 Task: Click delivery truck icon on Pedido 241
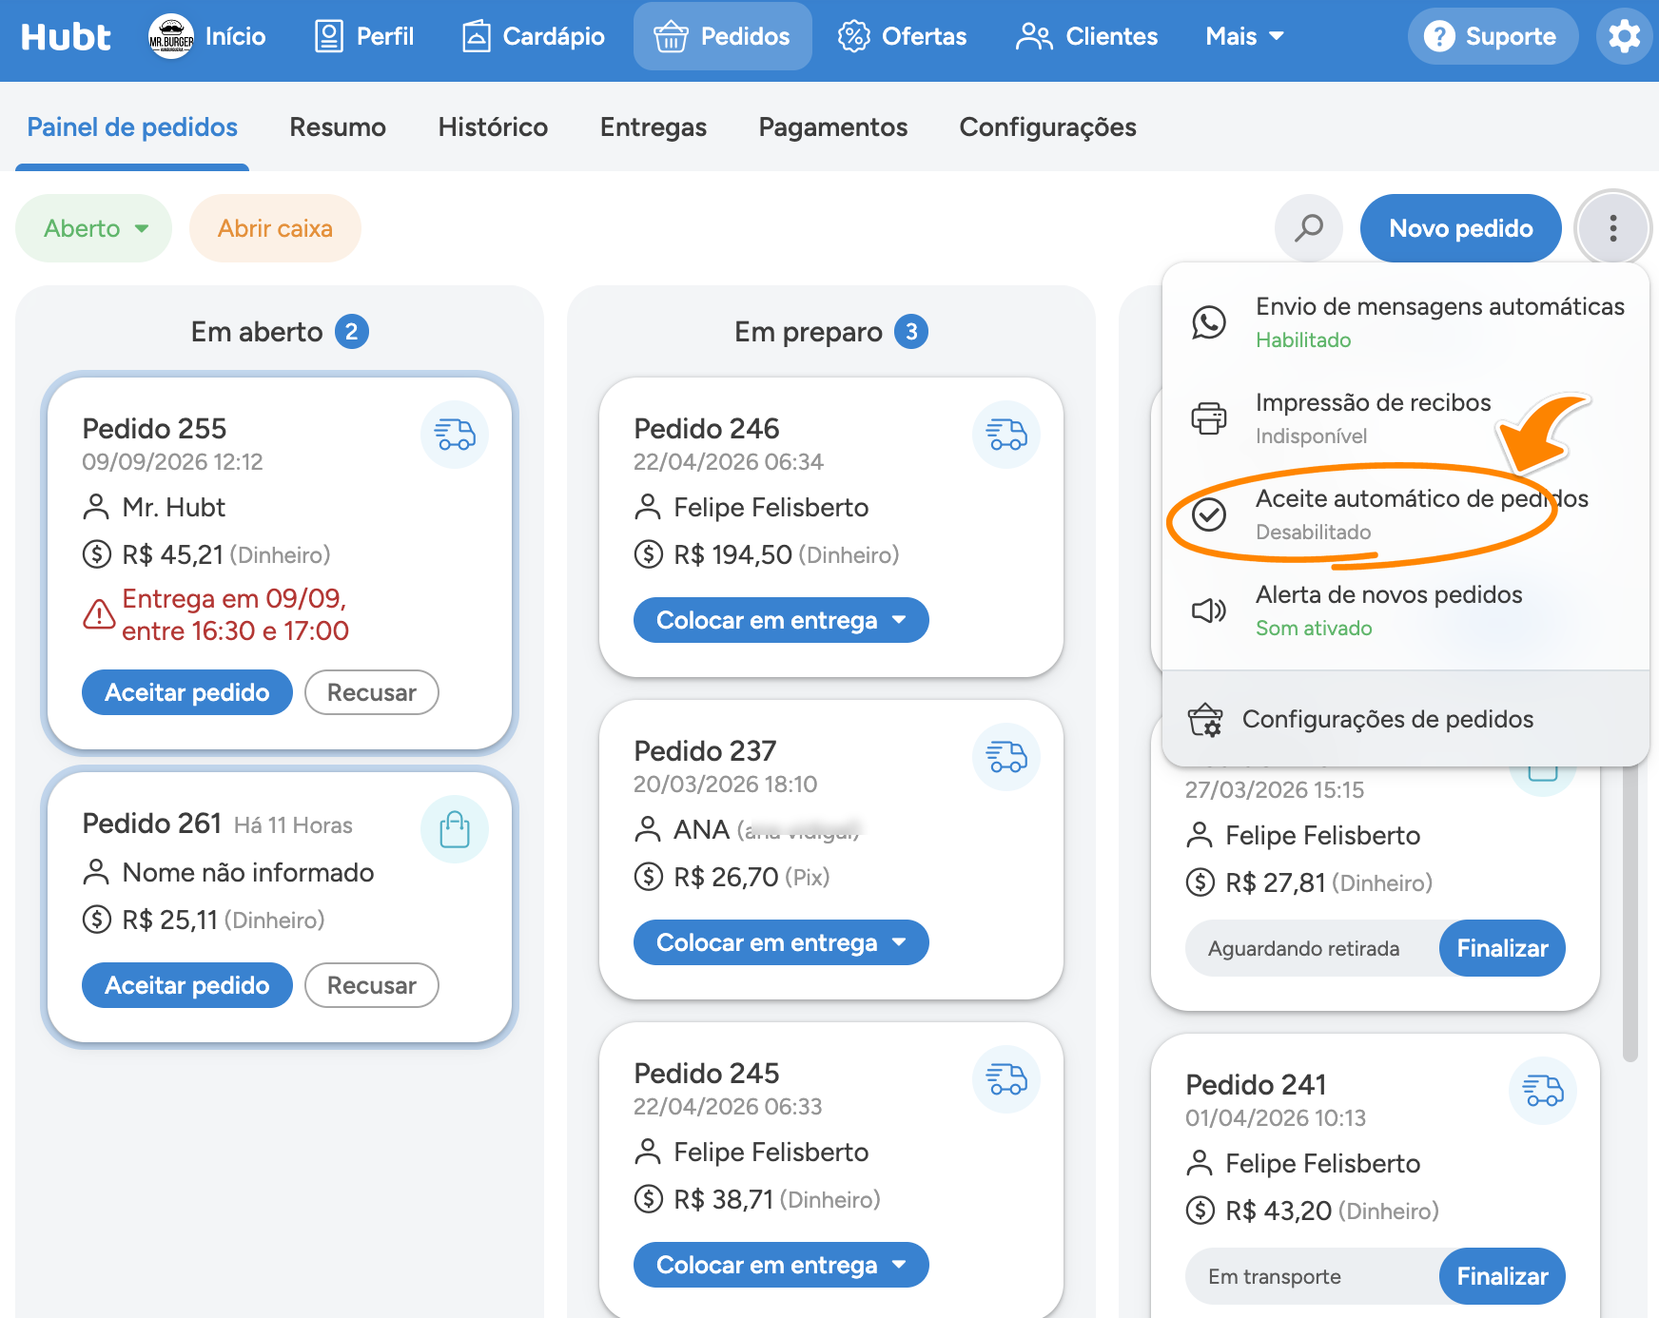(1543, 1091)
